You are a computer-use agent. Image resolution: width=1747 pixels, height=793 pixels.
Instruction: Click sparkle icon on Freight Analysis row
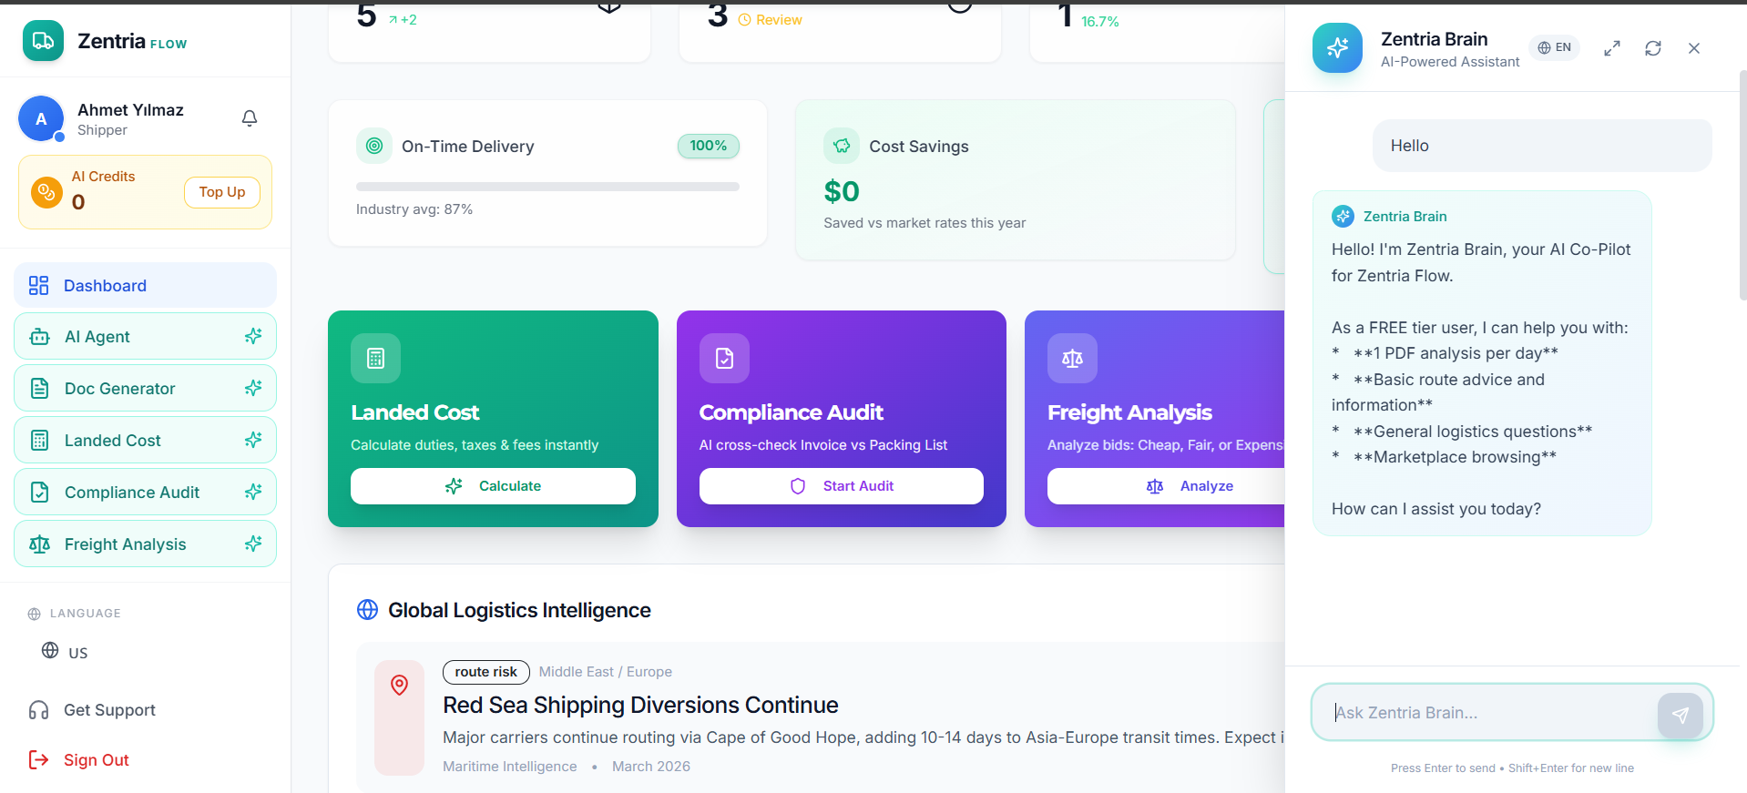click(x=253, y=544)
